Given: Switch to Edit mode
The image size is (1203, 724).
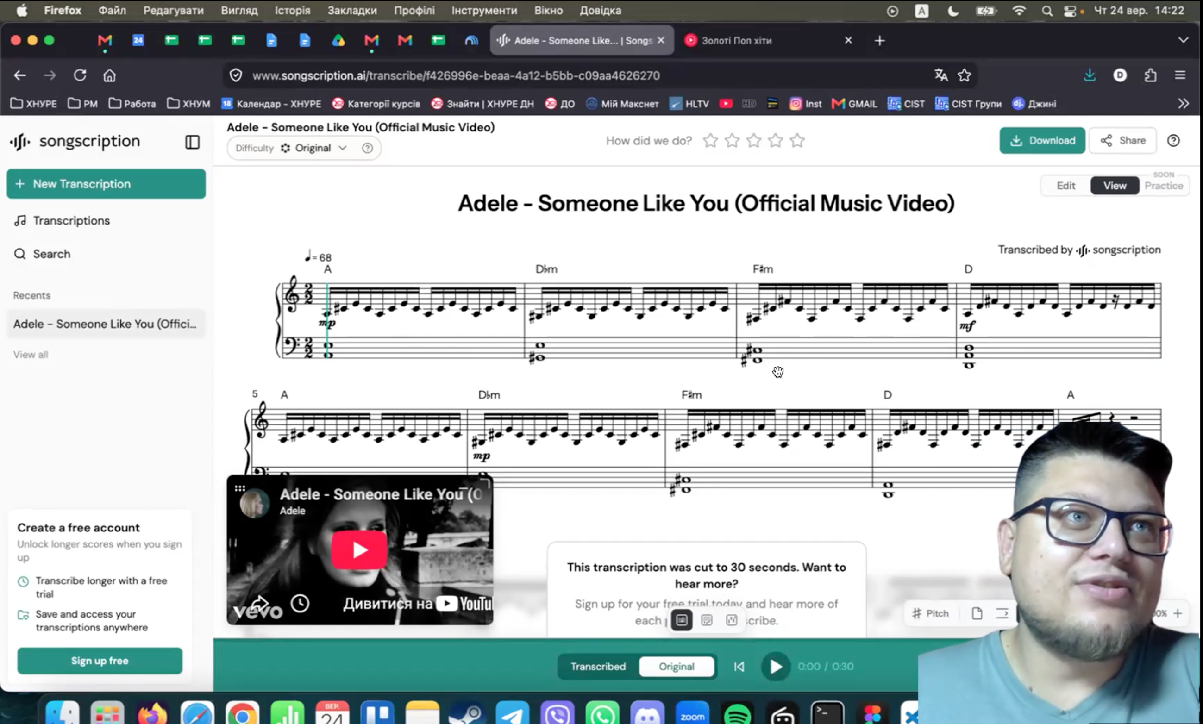Looking at the screenshot, I should pos(1066,186).
